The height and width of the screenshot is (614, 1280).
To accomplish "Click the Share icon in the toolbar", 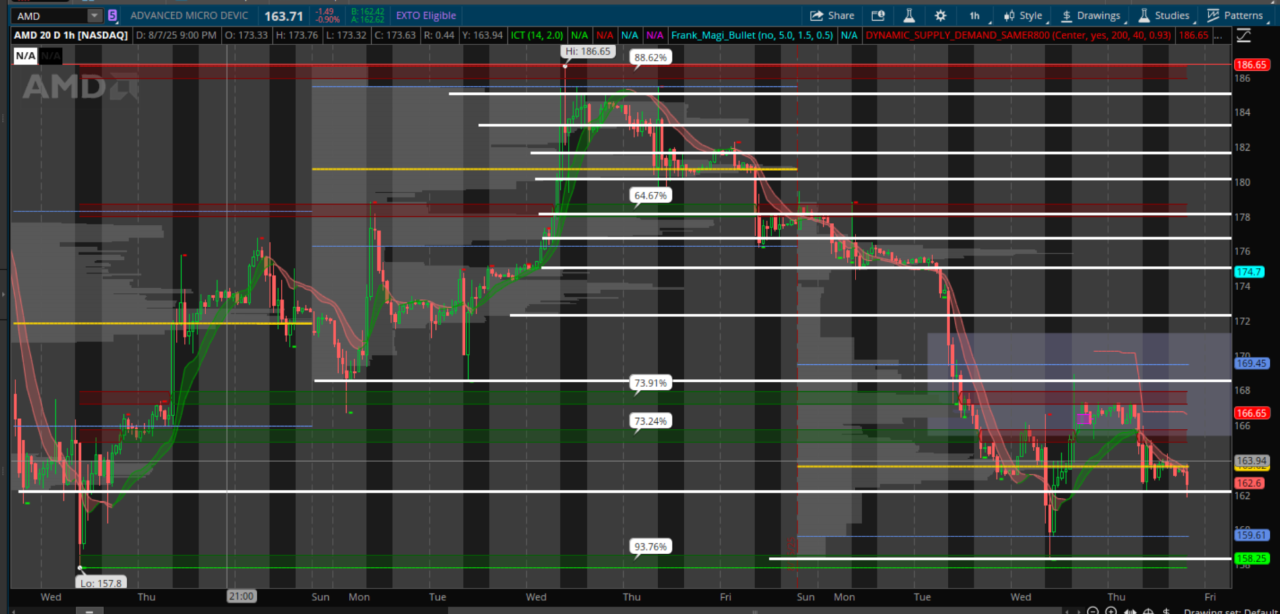I will (831, 15).
